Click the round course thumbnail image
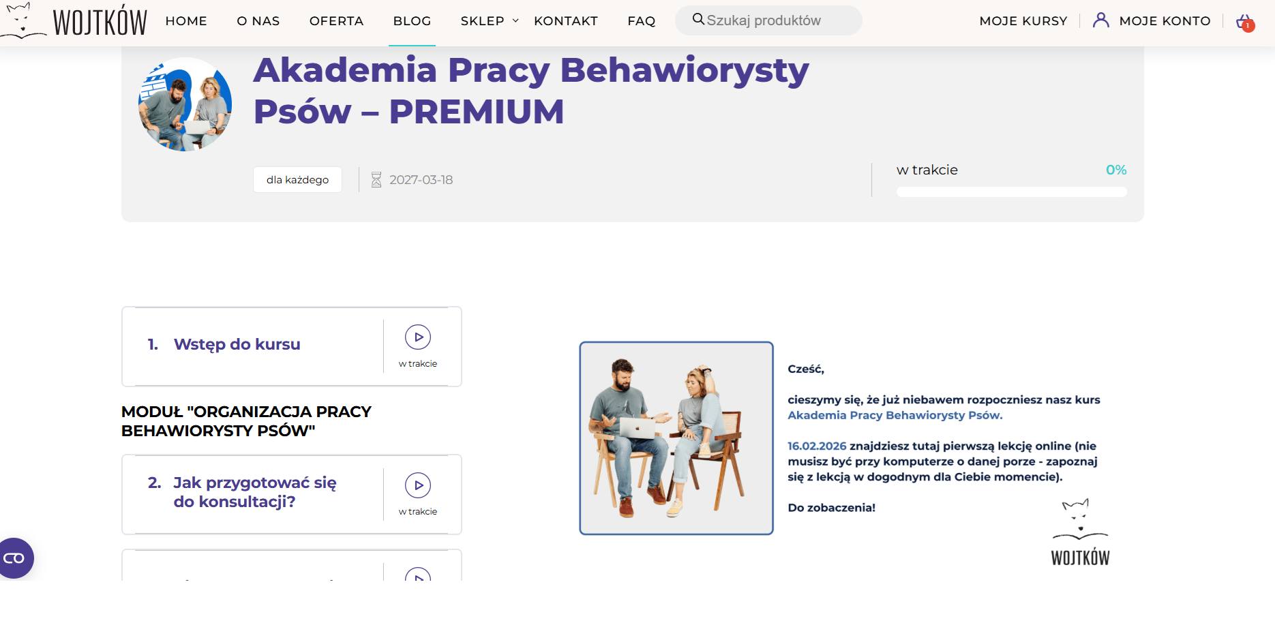The width and height of the screenshot is (1275, 625). pyautogui.click(x=185, y=104)
